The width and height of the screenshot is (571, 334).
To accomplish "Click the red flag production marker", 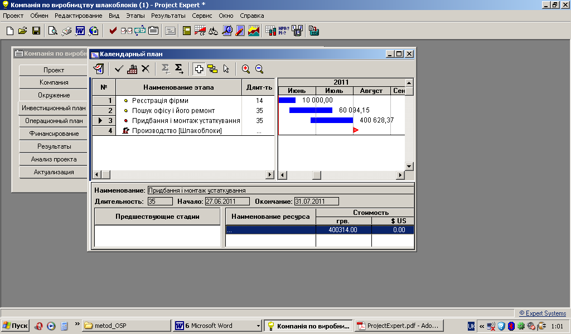I will tap(356, 130).
